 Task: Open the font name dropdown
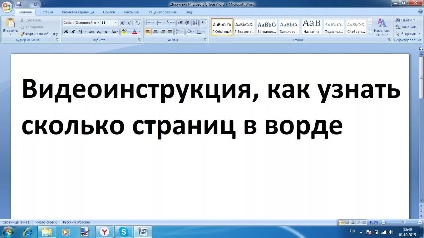(x=99, y=22)
